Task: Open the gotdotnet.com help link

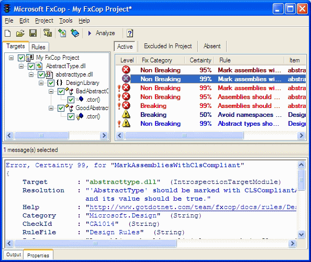Action: point(193,207)
